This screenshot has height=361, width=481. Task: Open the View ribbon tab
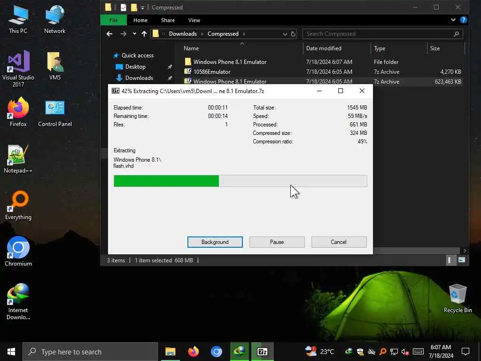click(194, 20)
